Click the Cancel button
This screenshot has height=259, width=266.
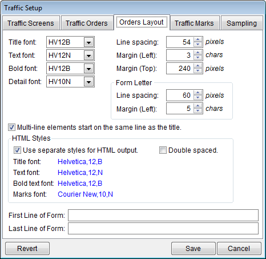[239, 249]
